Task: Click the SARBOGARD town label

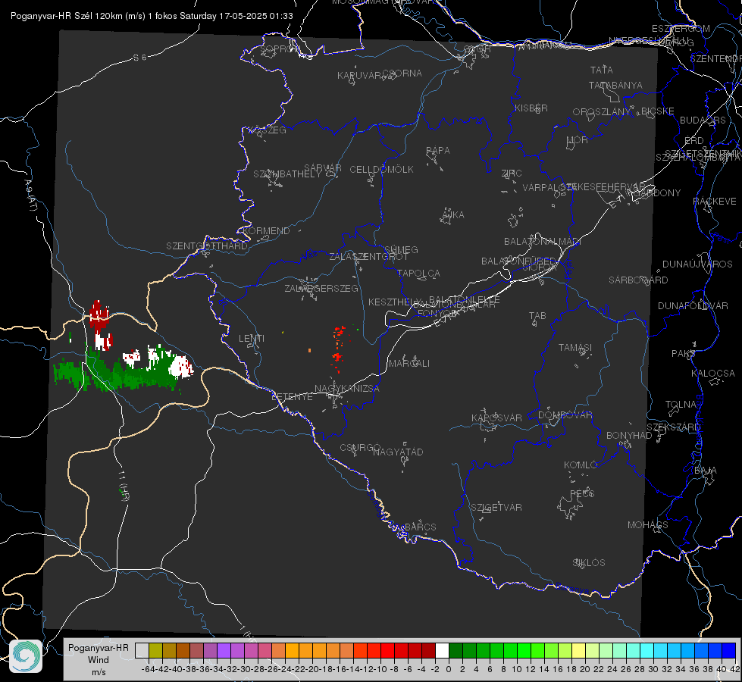Action: point(638,280)
